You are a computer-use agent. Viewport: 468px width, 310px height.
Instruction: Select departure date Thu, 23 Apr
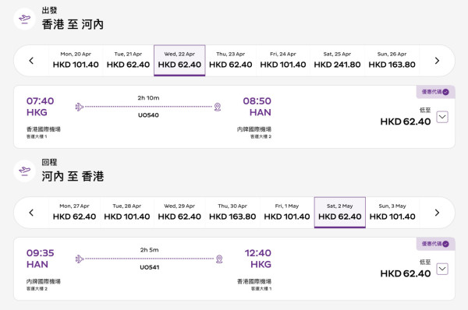[231, 61]
